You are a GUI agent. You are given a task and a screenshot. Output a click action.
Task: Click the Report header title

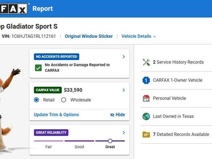[x=43, y=9]
